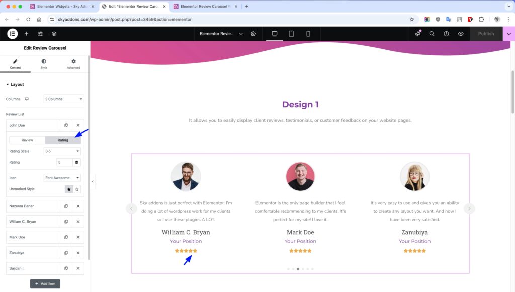The height and width of the screenshot is (292, 515).
Task: Remove the John Doe item
Action: (x=78, y=125)
